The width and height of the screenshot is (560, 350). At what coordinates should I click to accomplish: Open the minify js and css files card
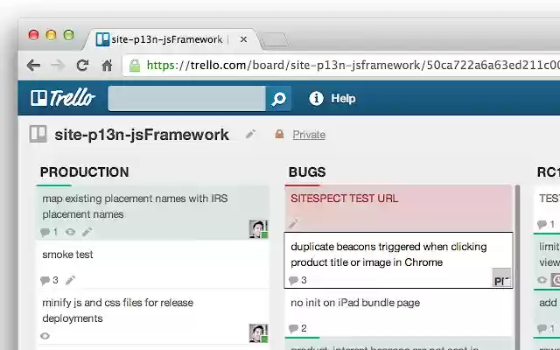[152, 317]
